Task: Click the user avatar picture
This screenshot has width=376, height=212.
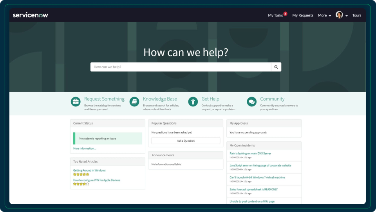Action: pos(339,15)
